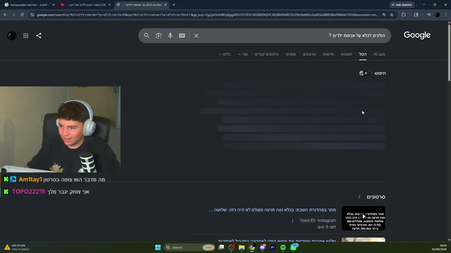
Task: Click the 'Yossi Eli · Instagram' source text
Action: click(x=318, y=220)
